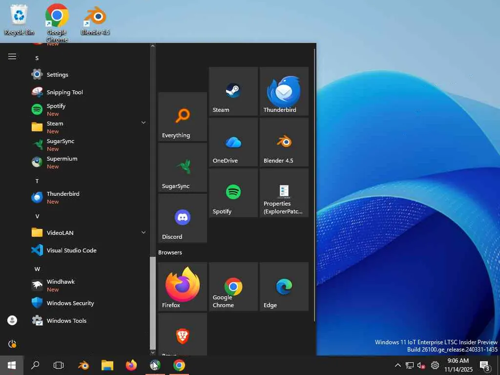Select Recycle Bin on the desktop

[19, 20]
